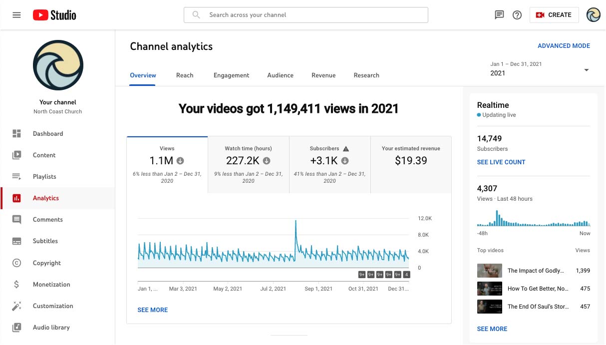Click SEE LIVE COUNT link
Image resolution: width=606 pixels, height=345 pixels.
pyautogui.click(x=501, y=162)
